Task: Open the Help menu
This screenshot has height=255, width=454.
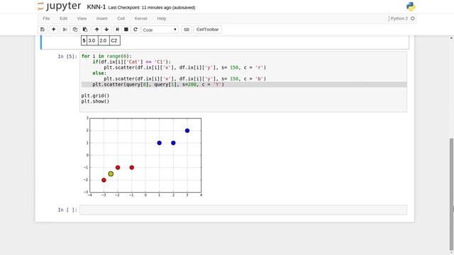Action: coord(162,18)
